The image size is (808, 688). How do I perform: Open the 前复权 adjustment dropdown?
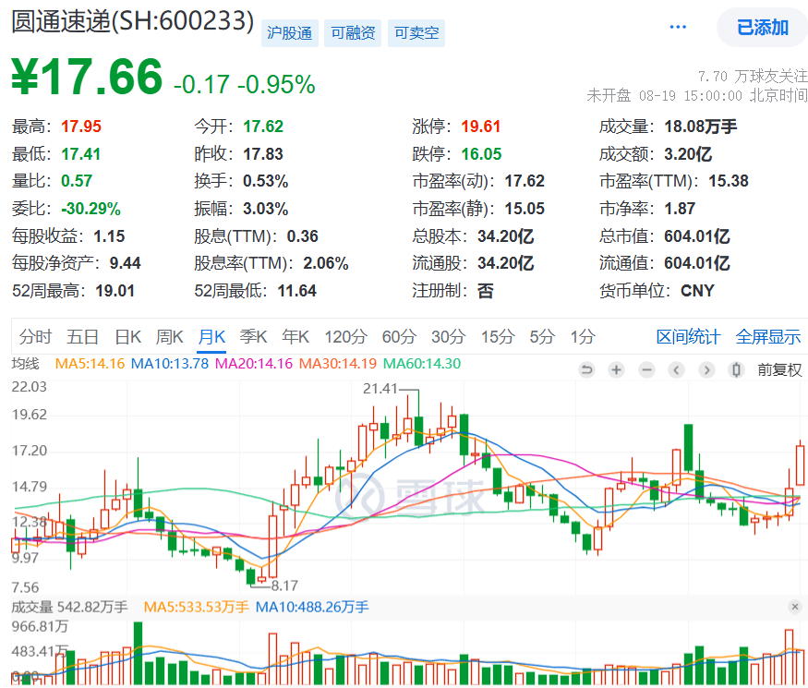(x=779, y=369)
